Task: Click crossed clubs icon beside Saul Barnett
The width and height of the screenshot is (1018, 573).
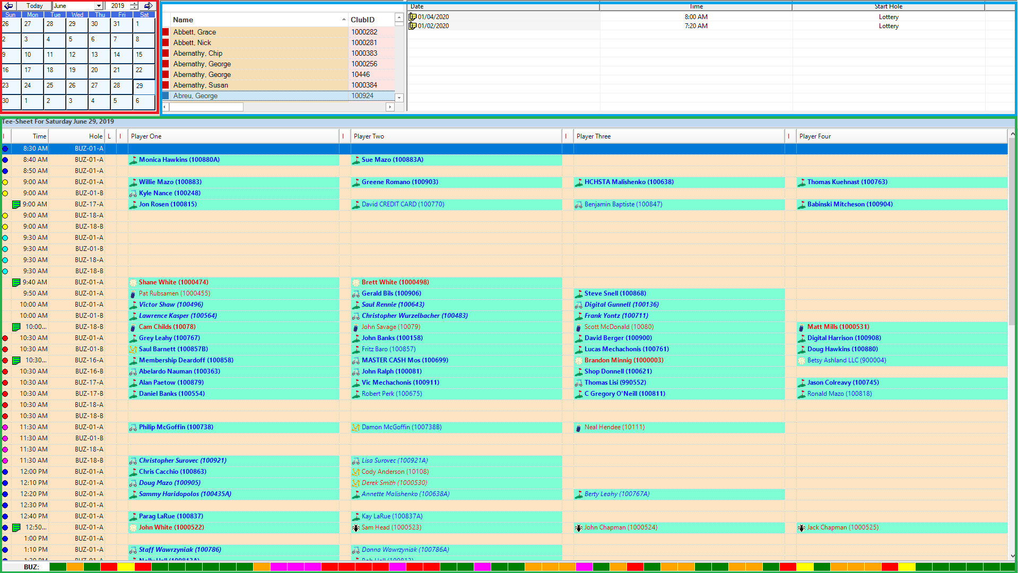Action: tap(133, 350)
